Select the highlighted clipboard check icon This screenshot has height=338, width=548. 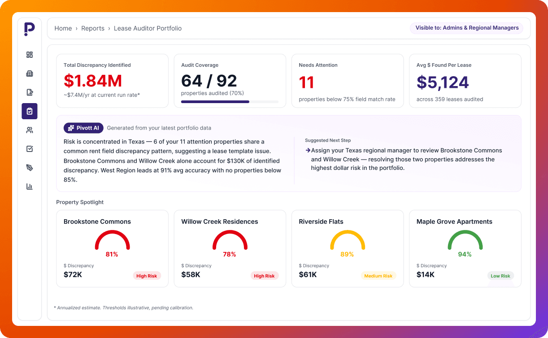click(x=30, y=111)
